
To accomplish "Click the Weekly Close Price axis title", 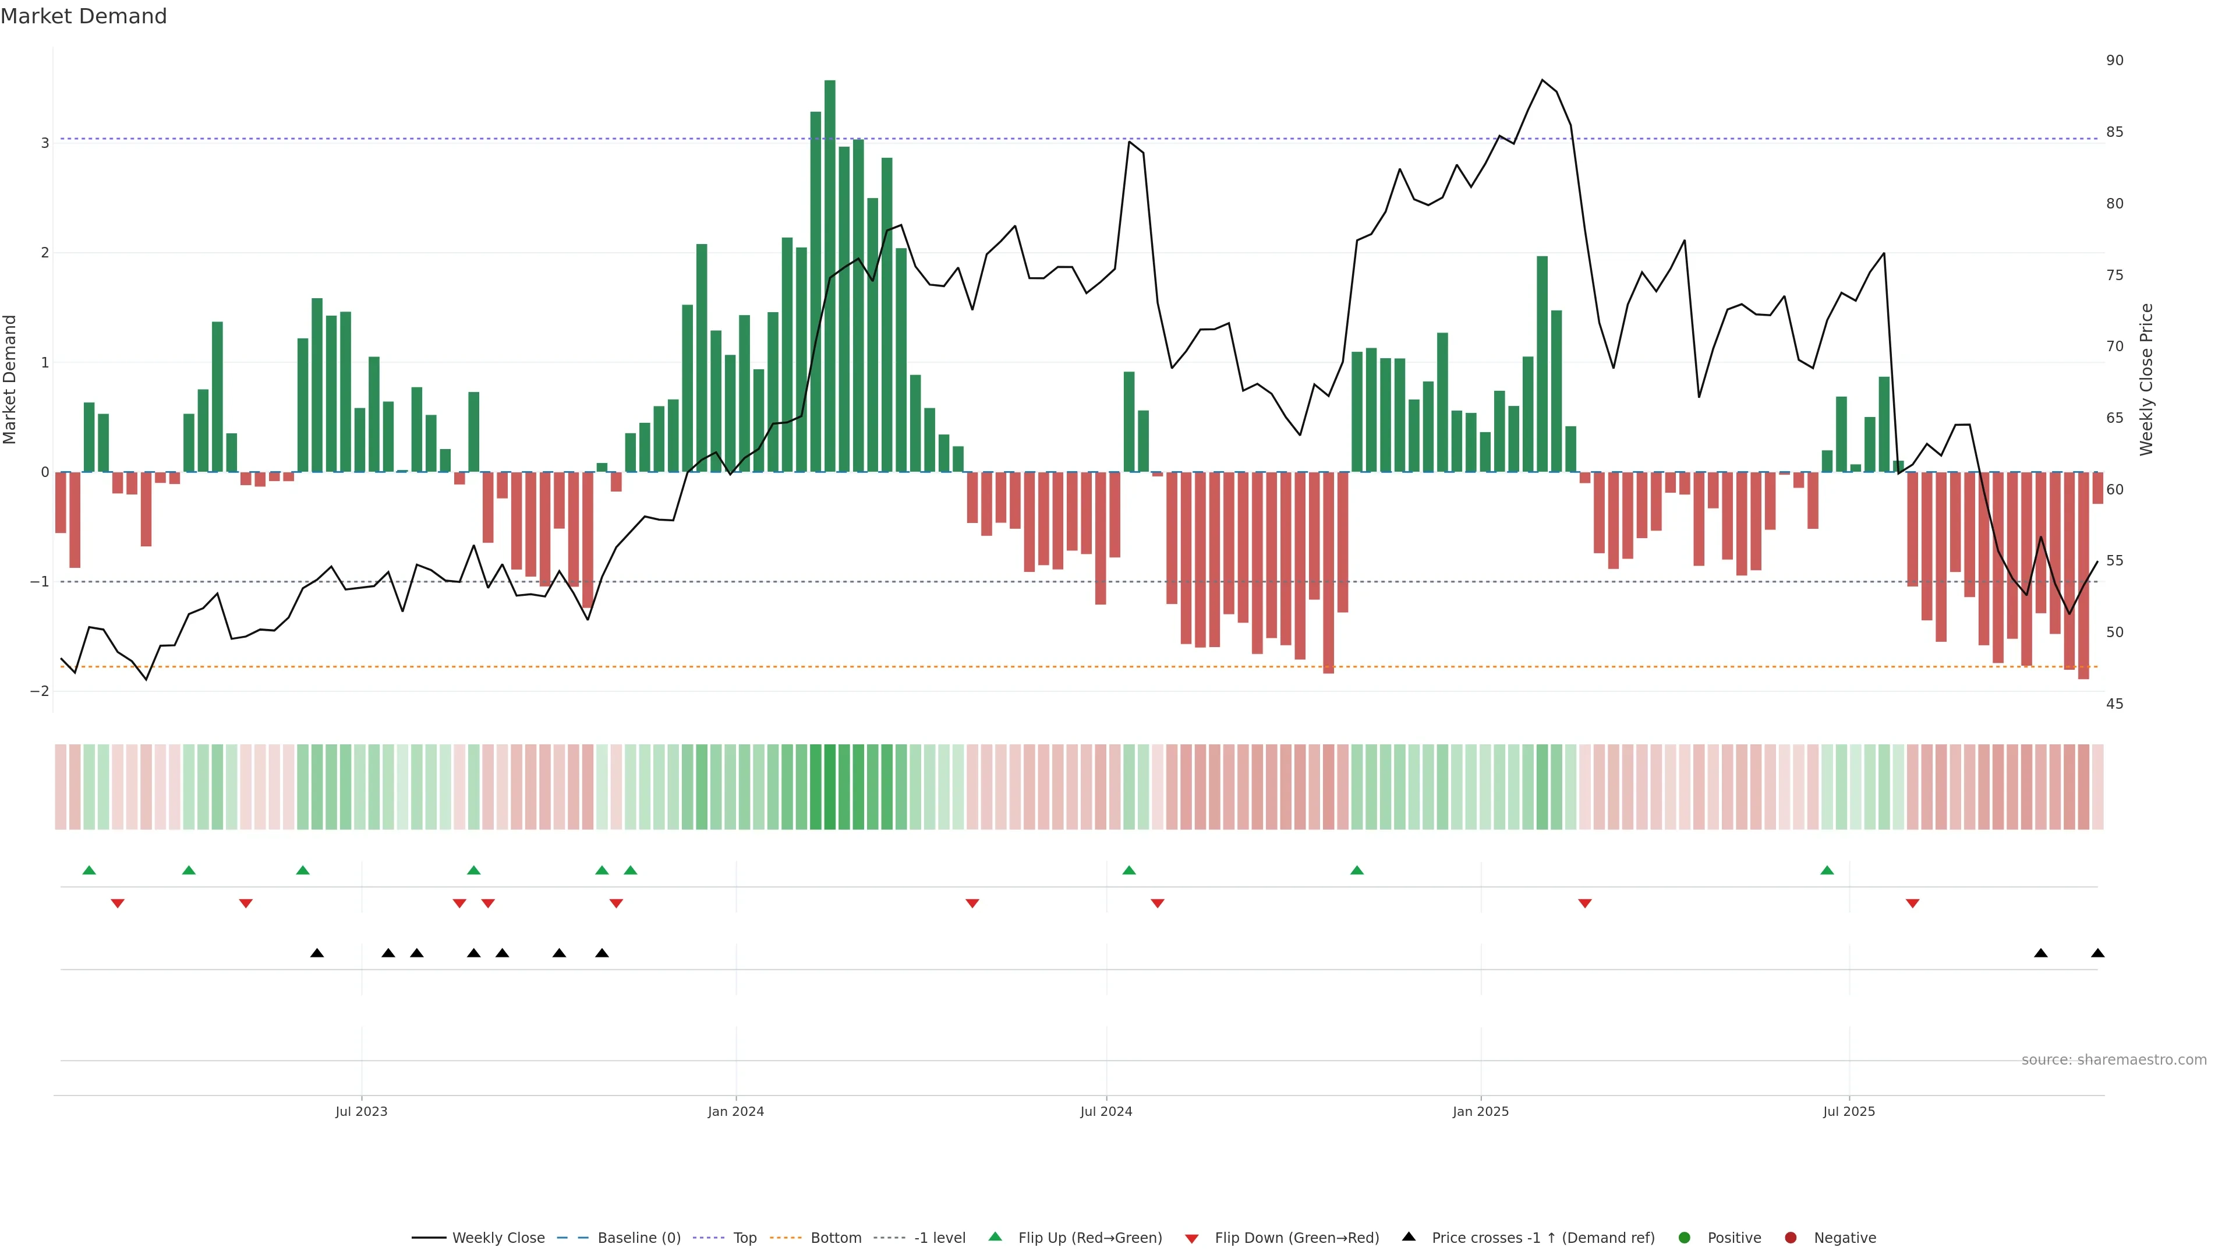I will pyautogui.click(x=2146, y=379).
